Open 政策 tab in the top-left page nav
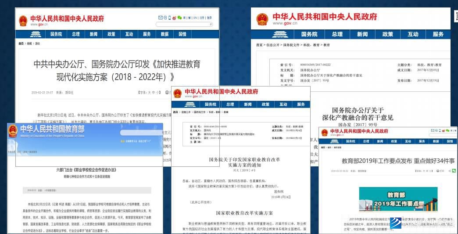Image resolution: width=458 pixels, height=234 pixels. click(x=111, y=34)
